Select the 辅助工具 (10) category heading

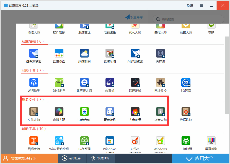[33, 129]
